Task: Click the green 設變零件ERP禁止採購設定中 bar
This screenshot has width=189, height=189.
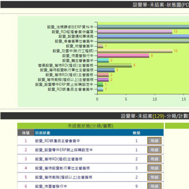Action: tap(100, 85)
